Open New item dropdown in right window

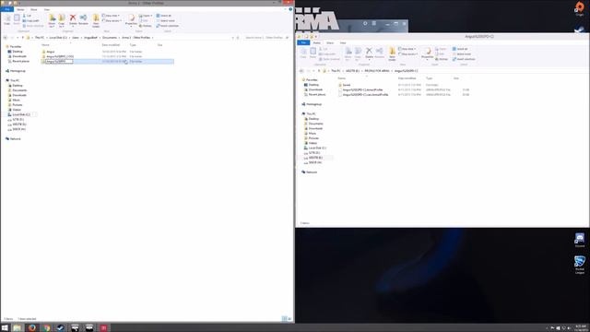click(x=407, y=49)
